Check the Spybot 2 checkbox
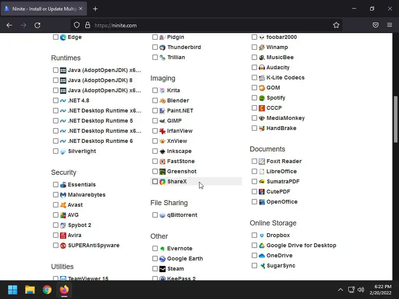The width and height of the screenshot is (399, 299). [55, 225]
